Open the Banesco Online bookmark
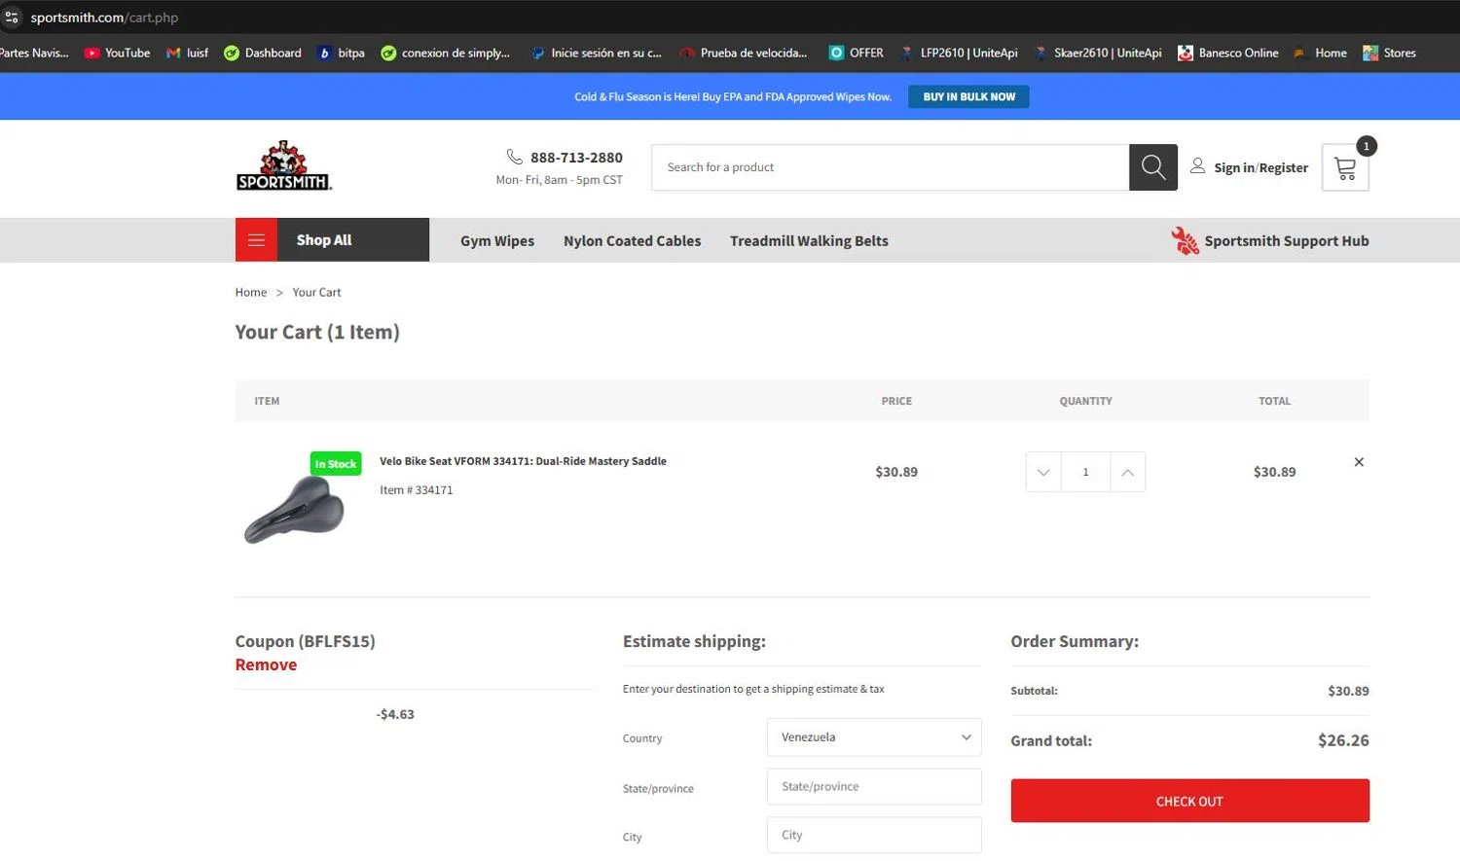The height and width of the screenshot is (861, 1460). (1227, 53)
